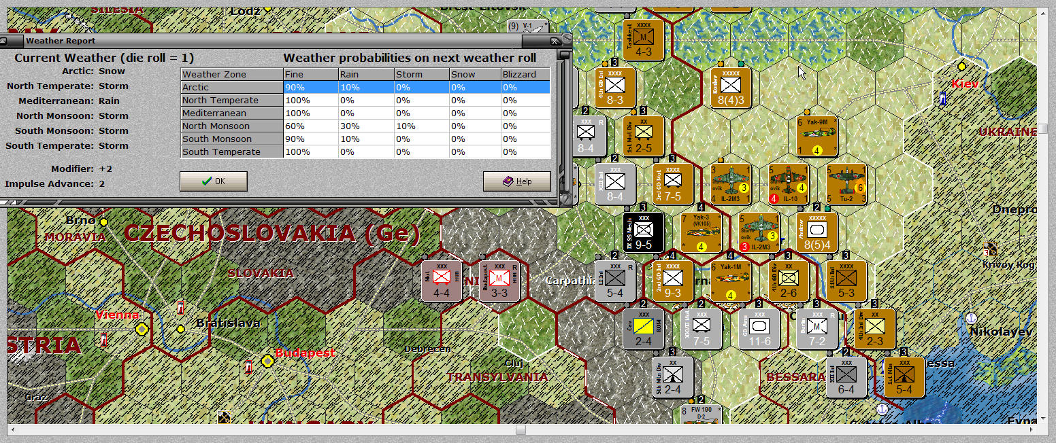Image resolution: width=1056 pixels, height=443 pixels.
Task: Select the XXVII Mot 7-5 unit
Action: (x=702, y=329)
